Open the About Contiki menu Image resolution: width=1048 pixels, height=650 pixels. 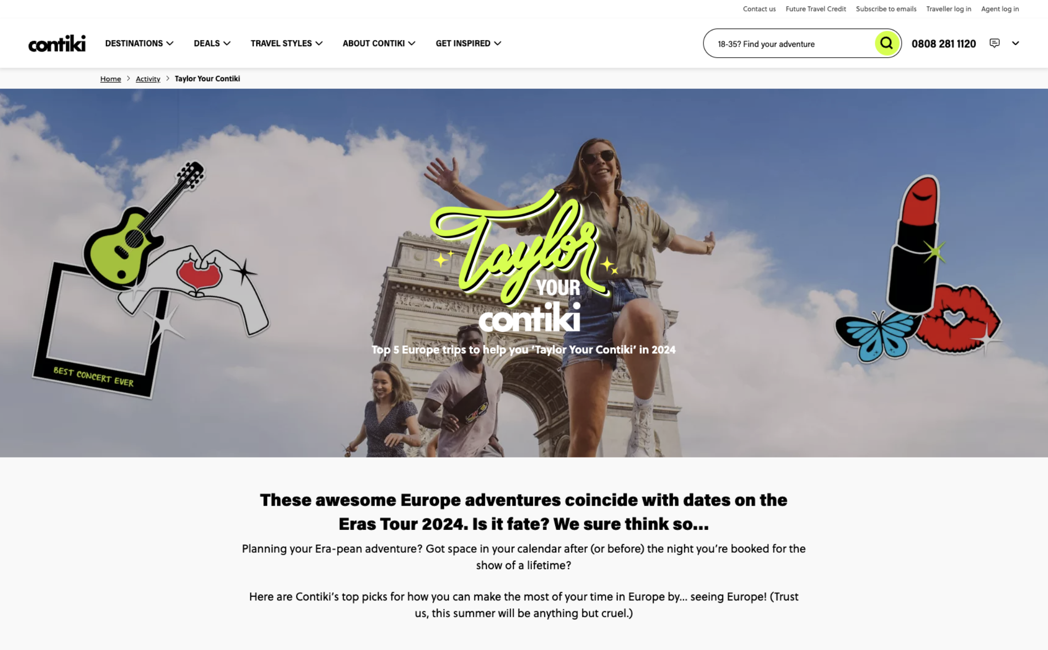379,43
